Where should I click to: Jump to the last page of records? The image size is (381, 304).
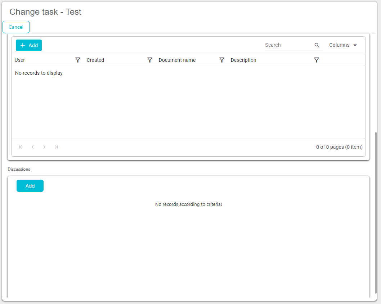[56, 147]
